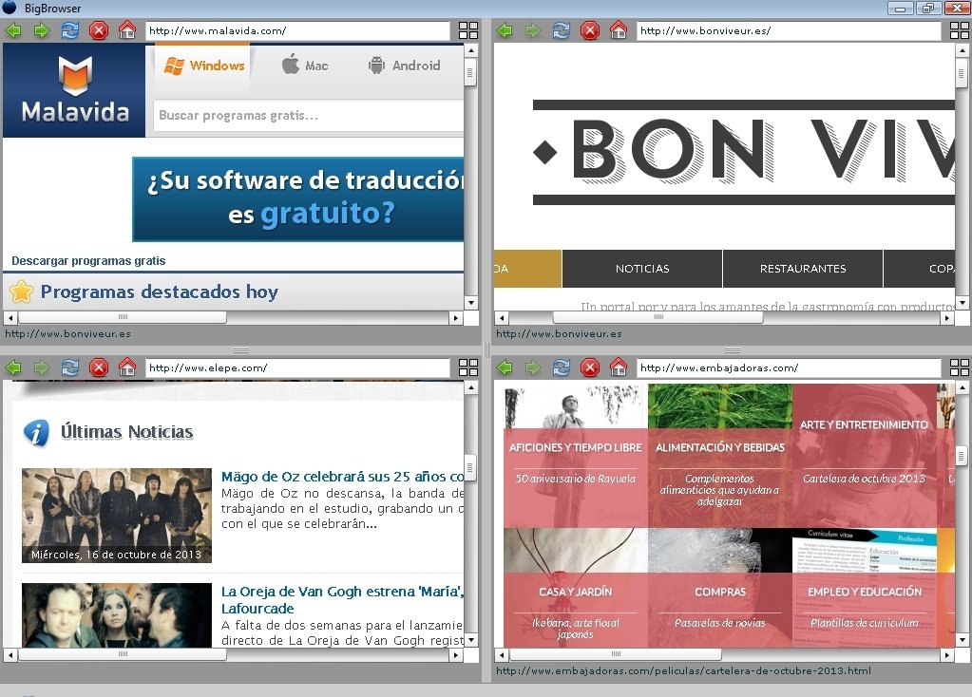Click the forward arrow in Elepe pane

[42, 367]
